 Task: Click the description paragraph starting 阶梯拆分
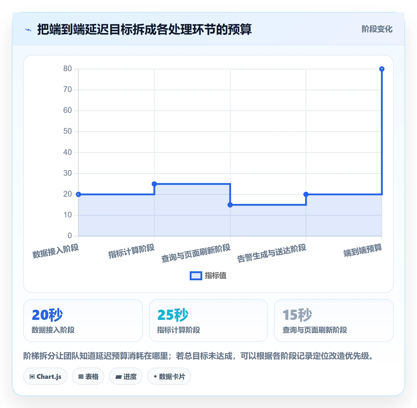point(199,356)
